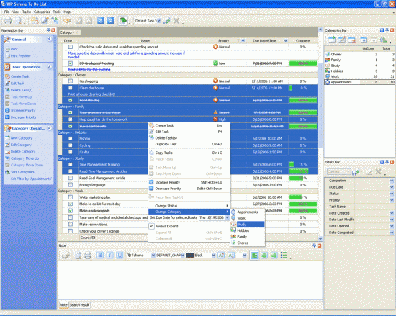Screen dimensions: 396x316
Task: Check Done box for 'Go shopping' task
Action: click(71, 81)
